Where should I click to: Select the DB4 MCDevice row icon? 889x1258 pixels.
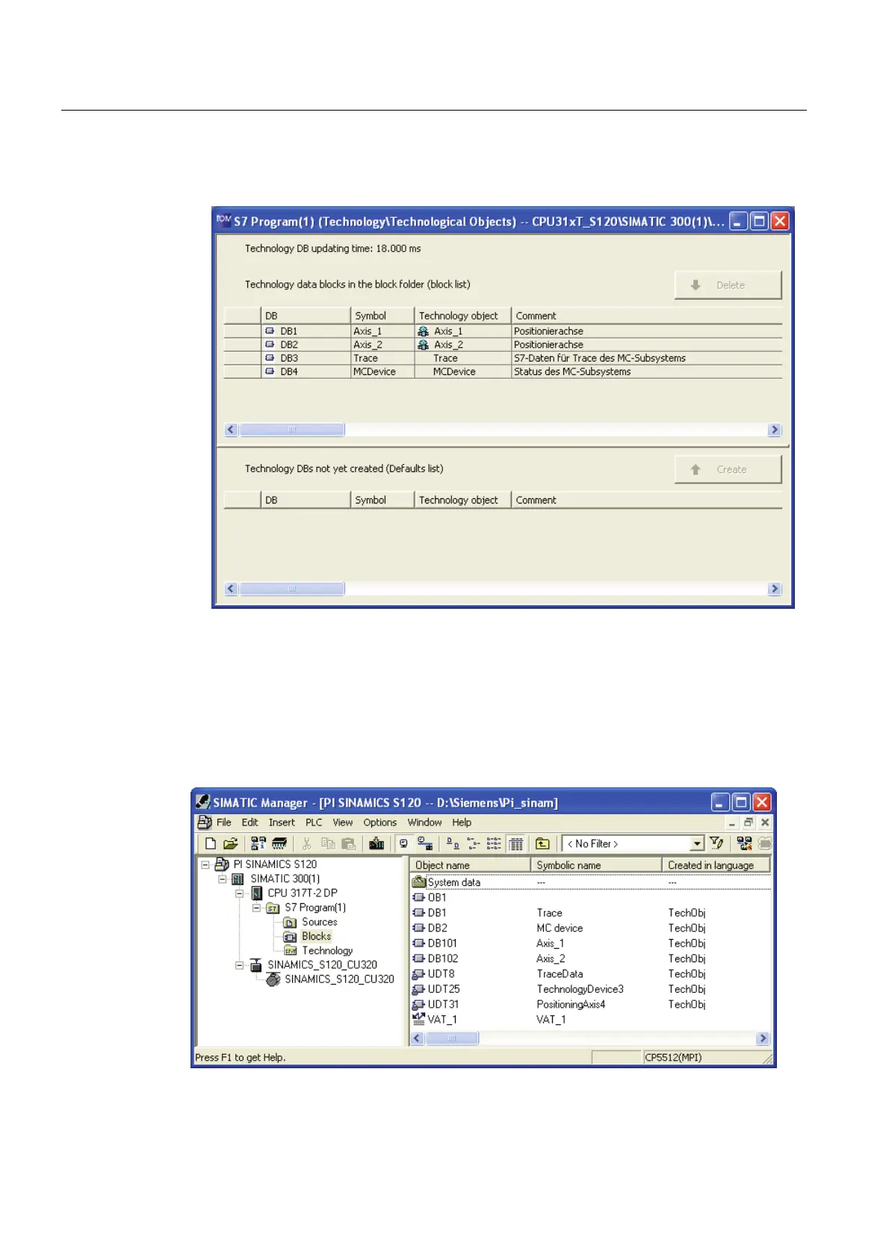[x=270, y=371]
